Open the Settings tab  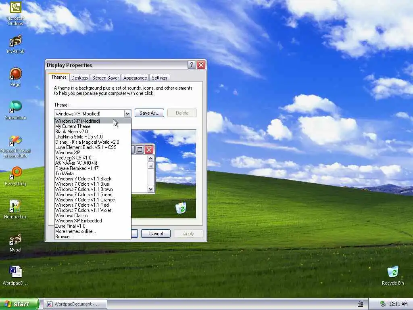point(159,78)
